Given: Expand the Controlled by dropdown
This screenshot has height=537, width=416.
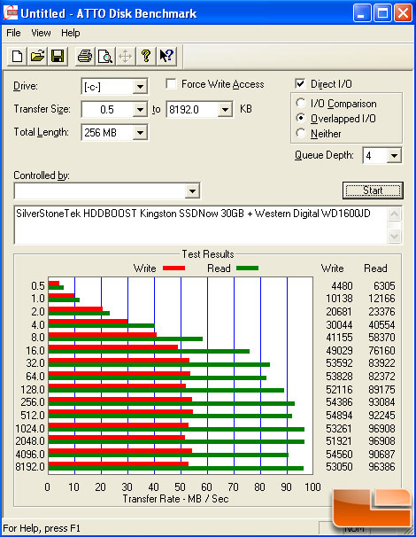Looking at the screenshot, I should 192,191.
